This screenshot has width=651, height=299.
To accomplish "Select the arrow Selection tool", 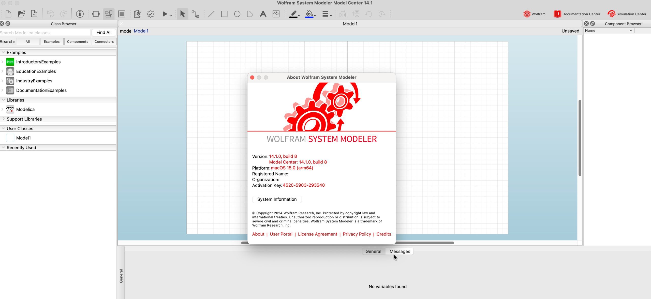I will tap(182, 14).
